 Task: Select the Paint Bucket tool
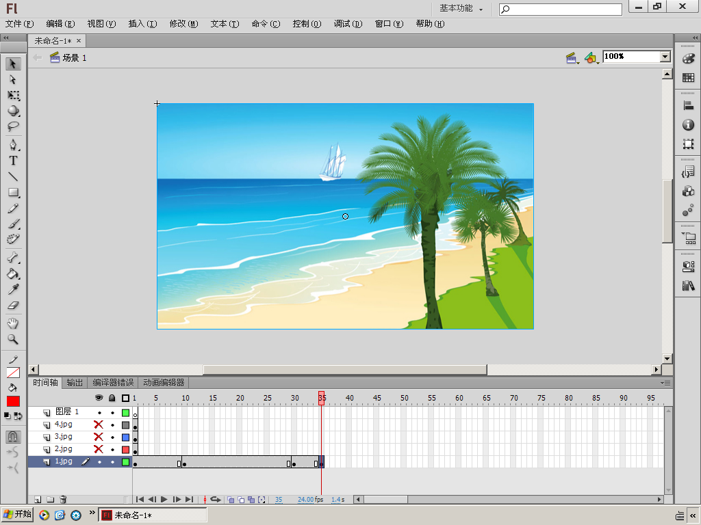[x=13, y=274]
